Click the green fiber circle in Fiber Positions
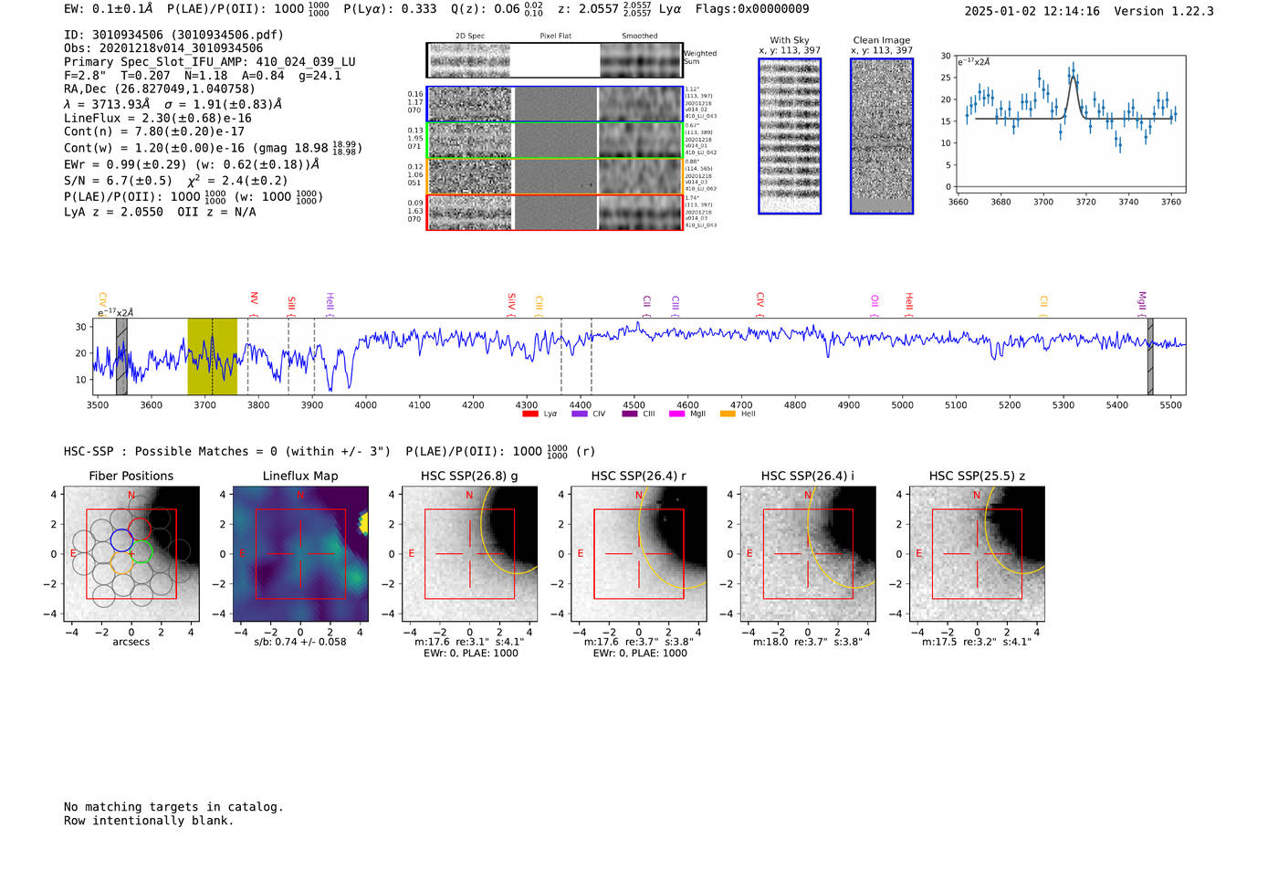The image size is (1278, 870). (141, 551)
